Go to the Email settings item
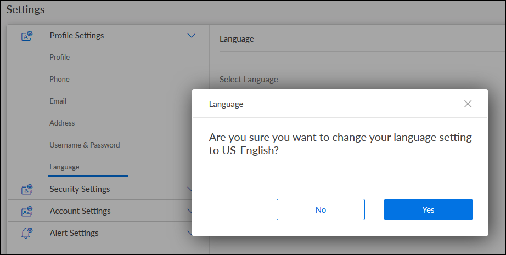Image resolution: width=506 pixels, height=255 pixels. (x=58, y=101)
